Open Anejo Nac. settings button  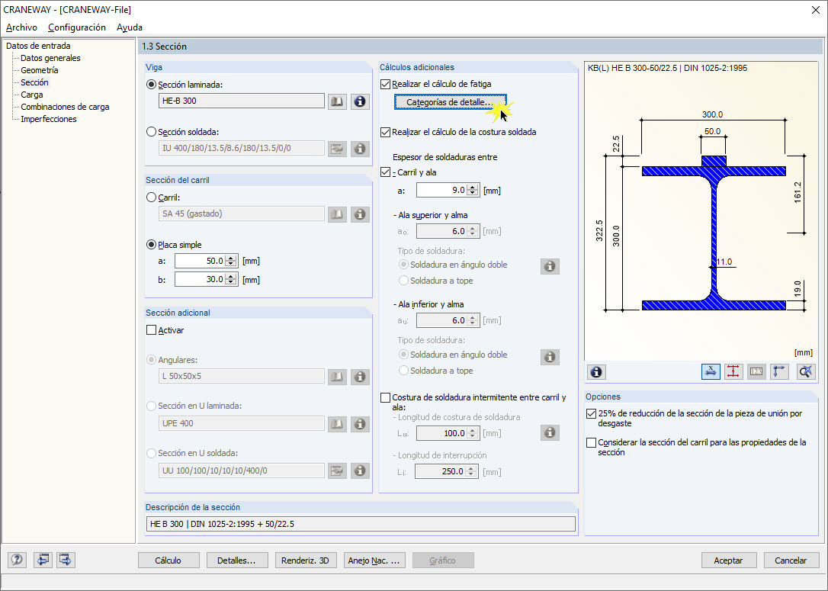click(374, 560)
